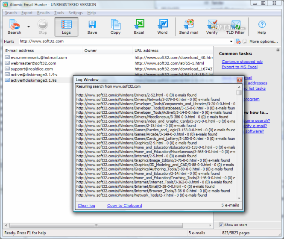Viewport: 284px width, 239px height.
Task: Click the horizontal scrollbar thumb
Action: coord(96,225)
